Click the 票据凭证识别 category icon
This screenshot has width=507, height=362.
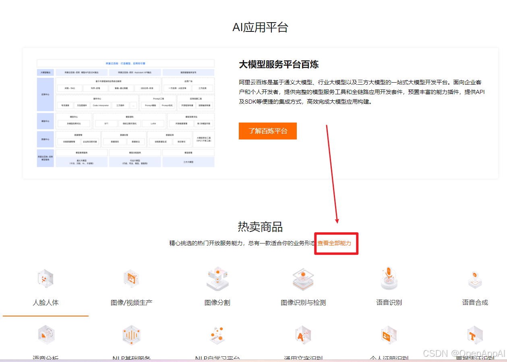click(475, 335)
